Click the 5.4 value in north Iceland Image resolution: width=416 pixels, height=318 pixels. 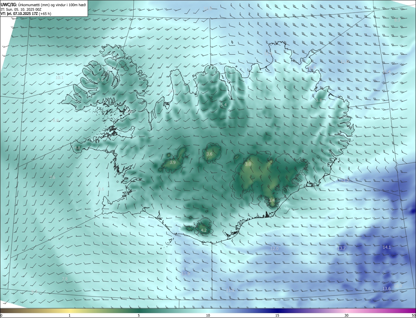pyautogui.click(x=224, y=105)
